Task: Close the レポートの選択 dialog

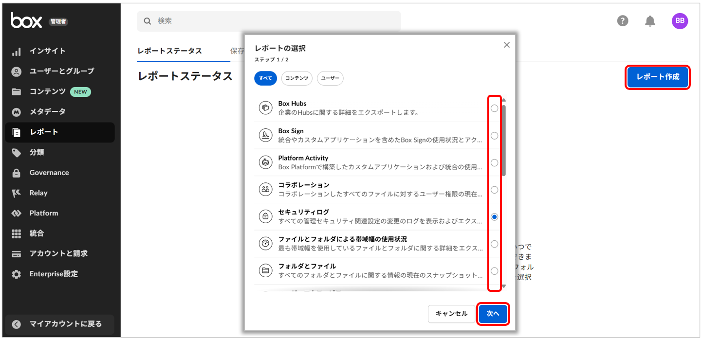Action: pos(506,45)
